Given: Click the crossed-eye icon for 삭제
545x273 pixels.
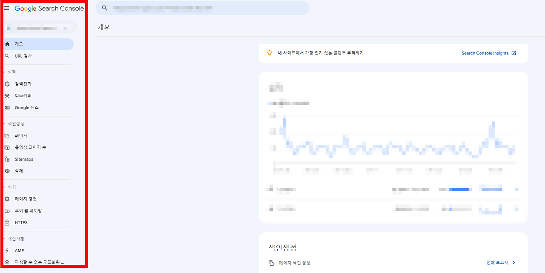Looking at the screenshot, I should (7, 171).
